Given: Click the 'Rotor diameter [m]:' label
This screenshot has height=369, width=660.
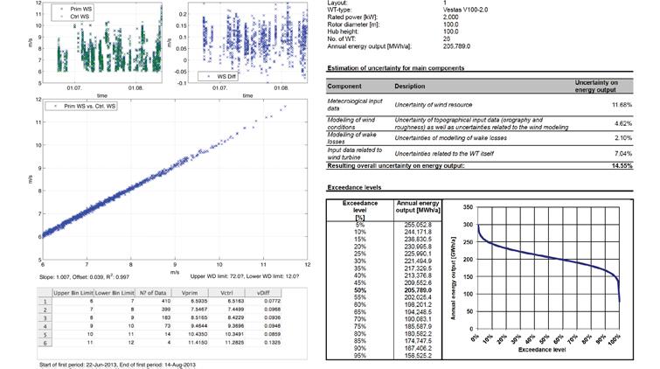Looking at the screenshot, I should point(353,24).
